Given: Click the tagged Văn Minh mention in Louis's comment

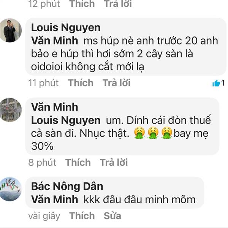Looking at the screenshot, I should 54,41.
